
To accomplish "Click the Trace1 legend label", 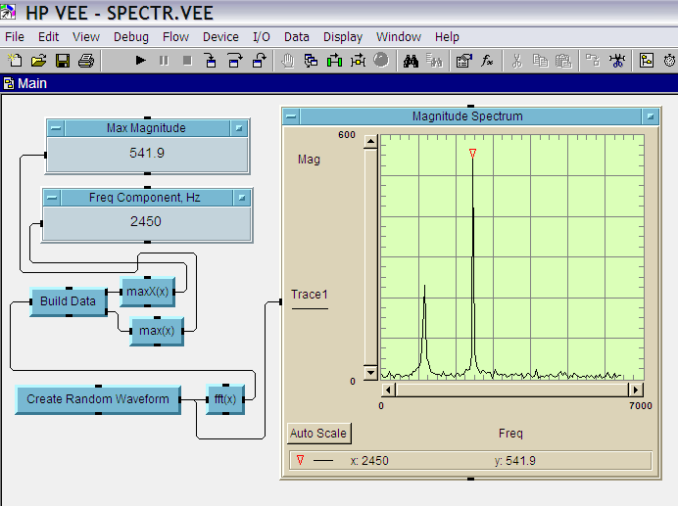I will pos(310,295).
